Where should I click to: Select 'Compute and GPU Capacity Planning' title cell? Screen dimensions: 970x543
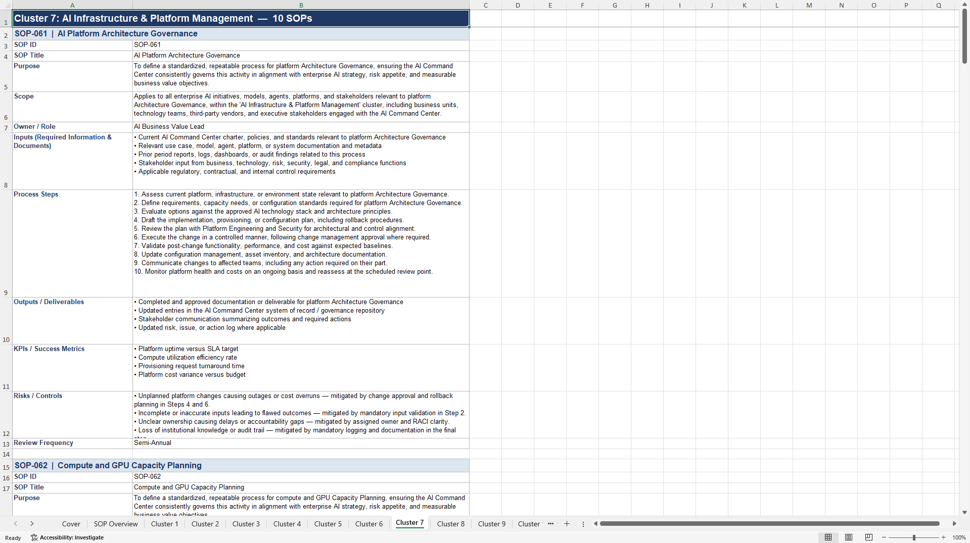point(301,487)
